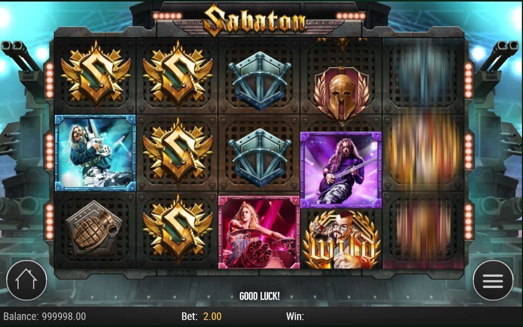
Task: Select the top gold S emblem on reel one
Action: (96, 75)
